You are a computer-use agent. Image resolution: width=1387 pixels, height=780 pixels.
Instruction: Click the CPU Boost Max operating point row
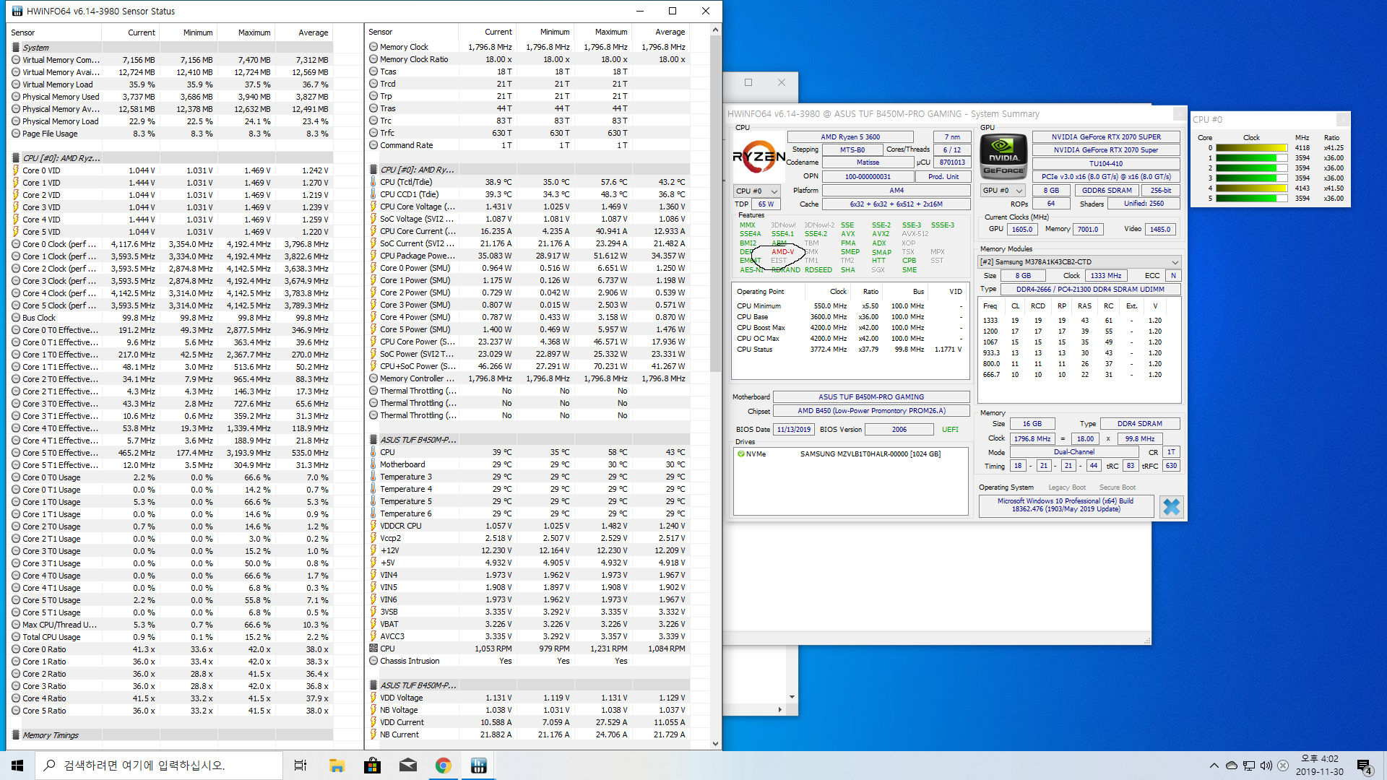click(850, 328)
